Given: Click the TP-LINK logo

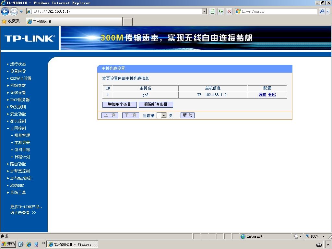Looking at the screenshot, I should click(30, 38).
